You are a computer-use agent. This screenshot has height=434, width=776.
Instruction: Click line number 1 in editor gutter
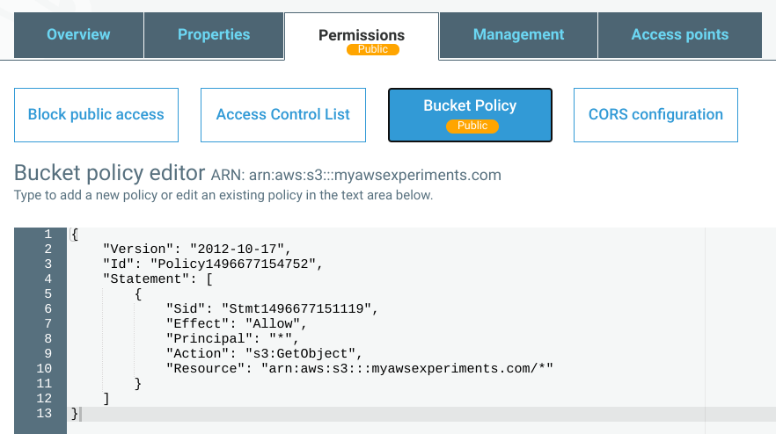(x=48, y=234)
